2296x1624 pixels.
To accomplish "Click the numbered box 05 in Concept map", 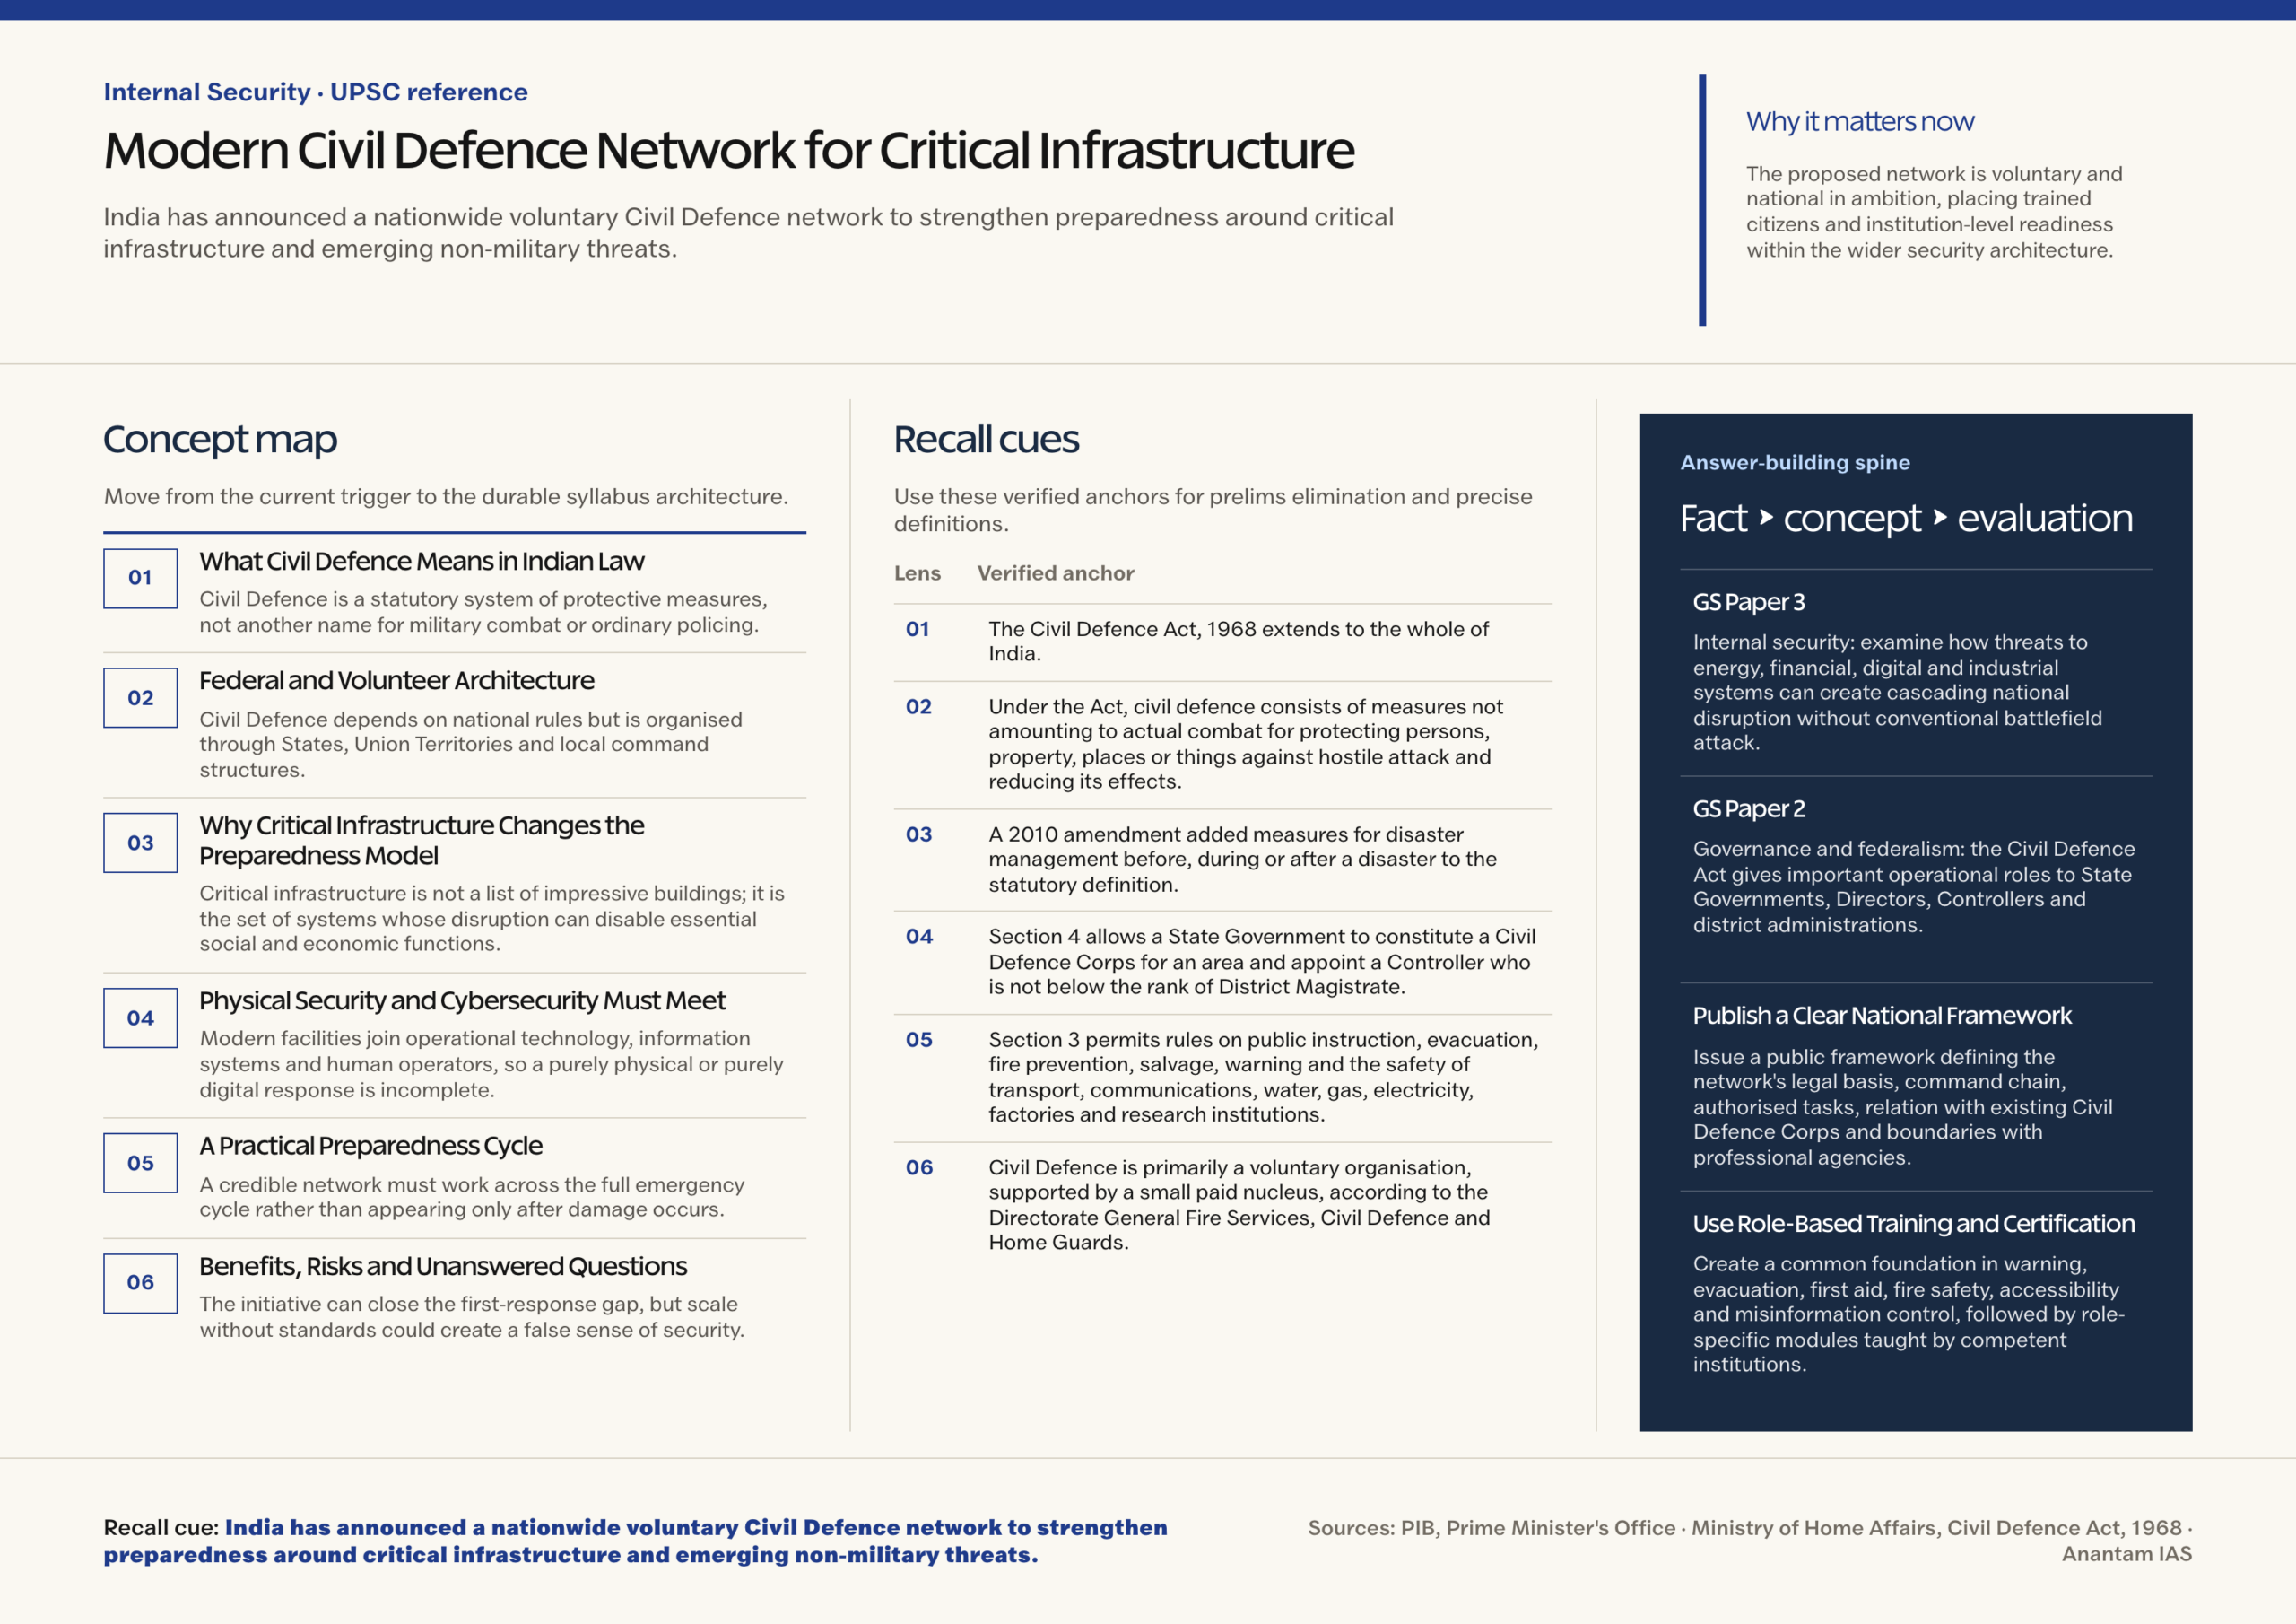I will (x=140, y=1163).
